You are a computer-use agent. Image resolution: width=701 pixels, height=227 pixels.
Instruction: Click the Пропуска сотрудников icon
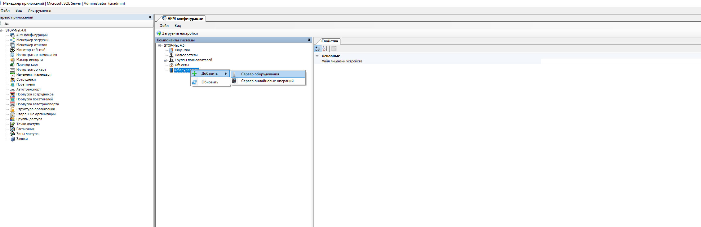click(x=12, y=95)
